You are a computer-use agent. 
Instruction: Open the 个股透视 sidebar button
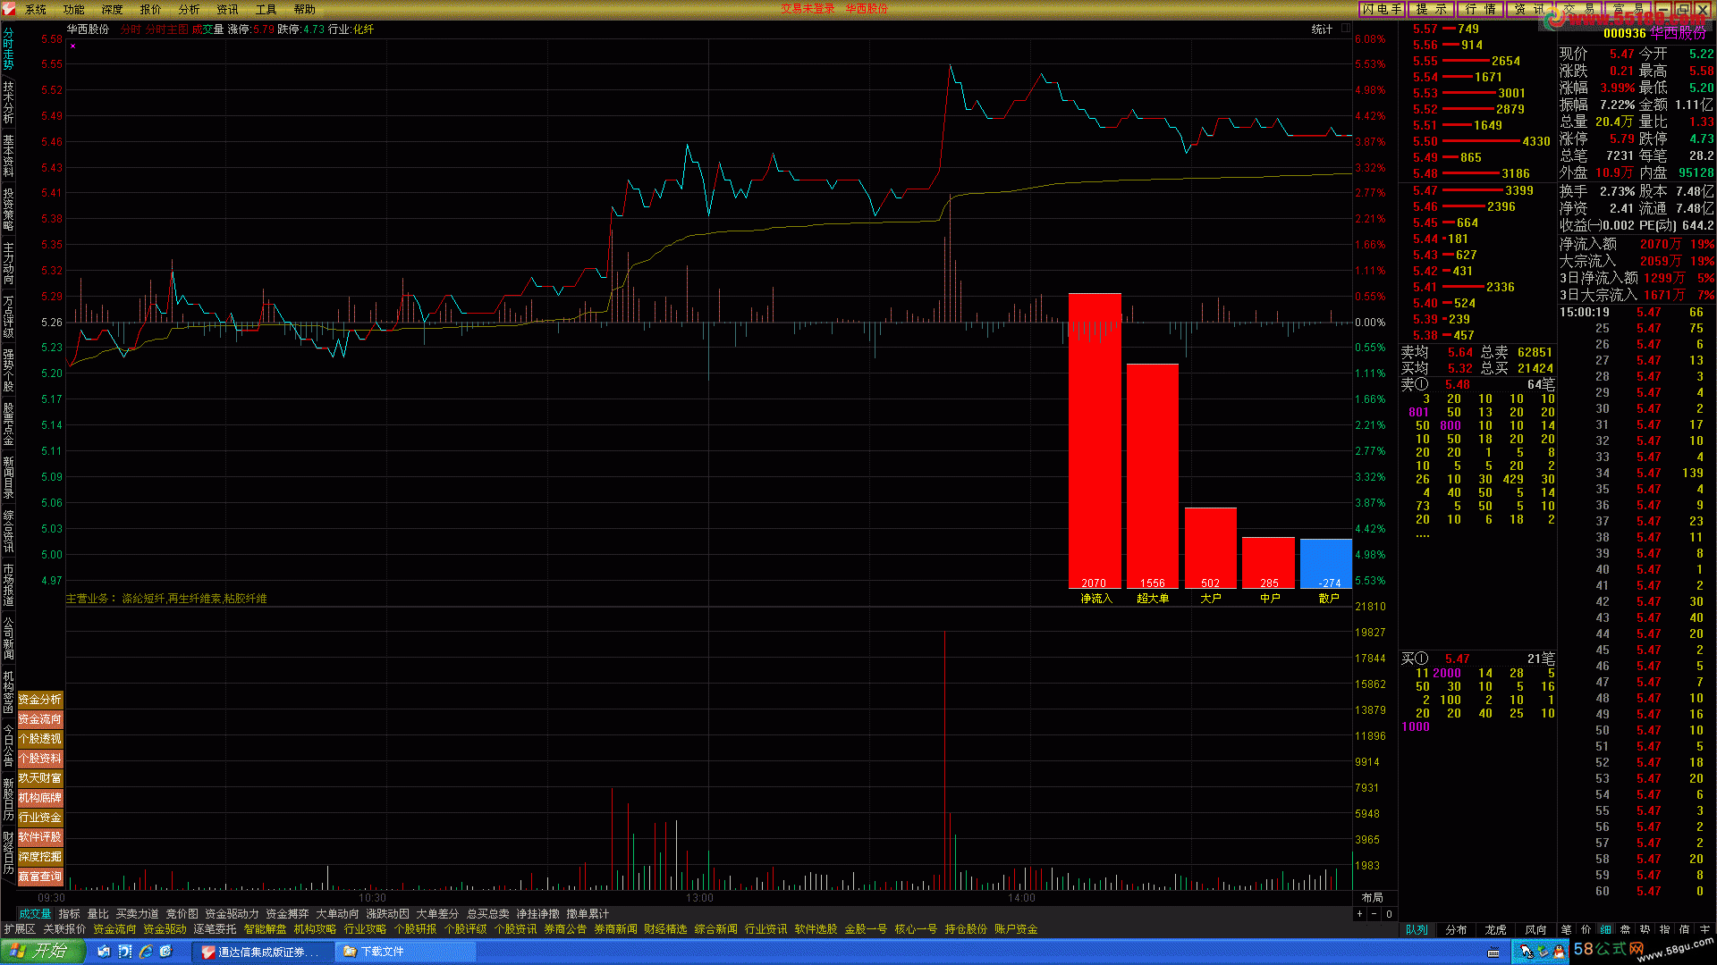coord(40,739)
